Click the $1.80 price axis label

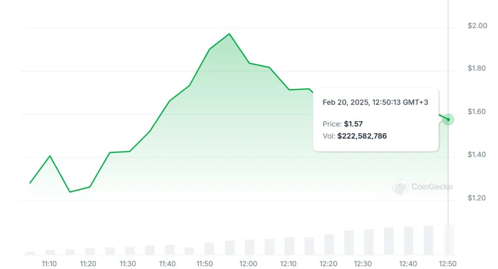[477, 69]
